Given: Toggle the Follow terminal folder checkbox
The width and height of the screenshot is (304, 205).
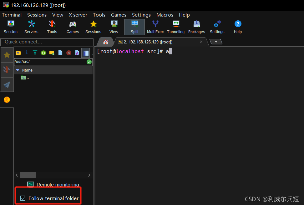Looking at the screenshot, I should (23, 198).
